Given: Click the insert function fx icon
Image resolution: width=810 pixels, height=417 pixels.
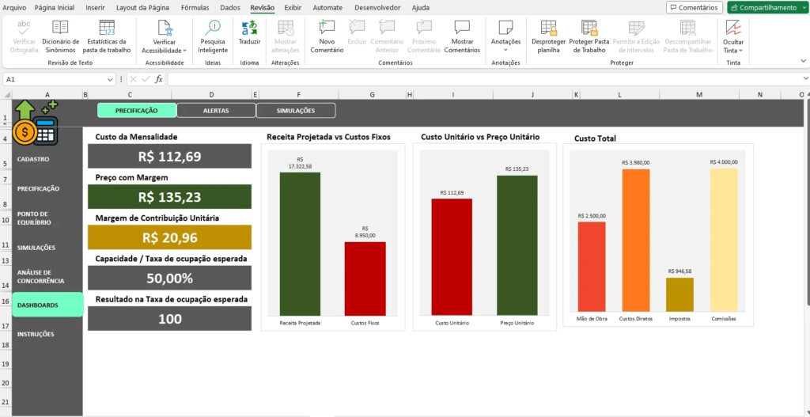Looking at the screenshot, I should point(159,79).
